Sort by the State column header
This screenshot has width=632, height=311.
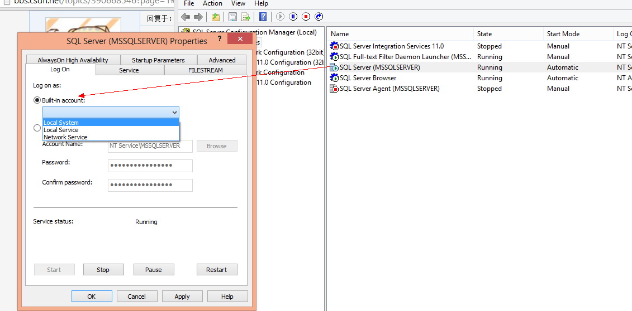pyautogui.click(x=509, y=34)
